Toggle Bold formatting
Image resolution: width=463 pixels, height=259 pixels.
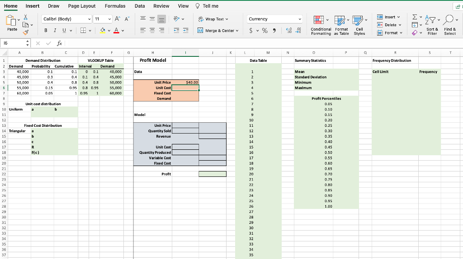pyautogui.click(x=46, y=30)
